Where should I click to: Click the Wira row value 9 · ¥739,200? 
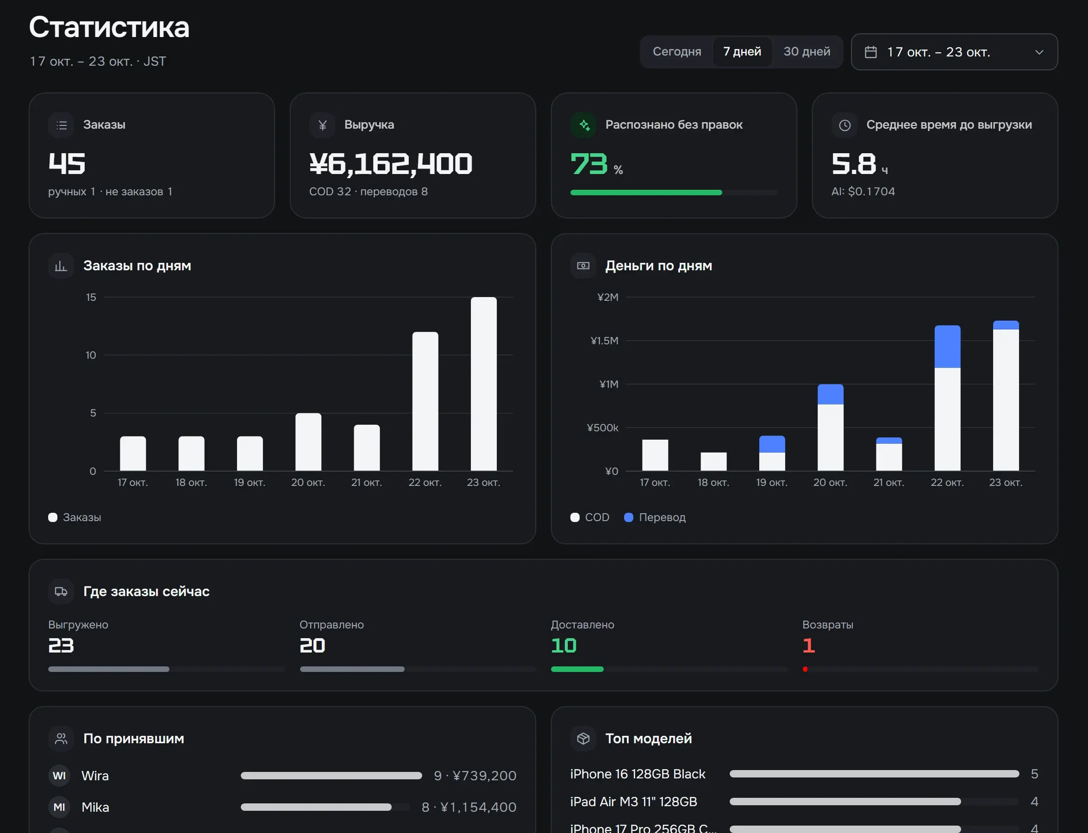click(x=475, y=776)
